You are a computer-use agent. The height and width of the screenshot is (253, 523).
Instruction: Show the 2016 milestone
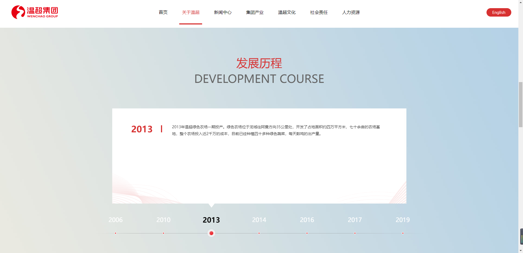pyautogui.click(x=307, y=220)
